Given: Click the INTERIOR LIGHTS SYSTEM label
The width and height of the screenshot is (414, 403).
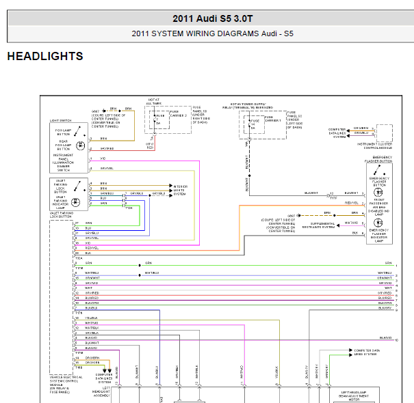Looking at the screenshot, I should [x=181, y=190].
